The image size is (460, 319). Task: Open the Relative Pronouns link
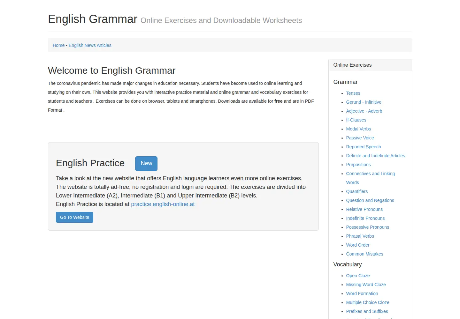click(364, 209)
